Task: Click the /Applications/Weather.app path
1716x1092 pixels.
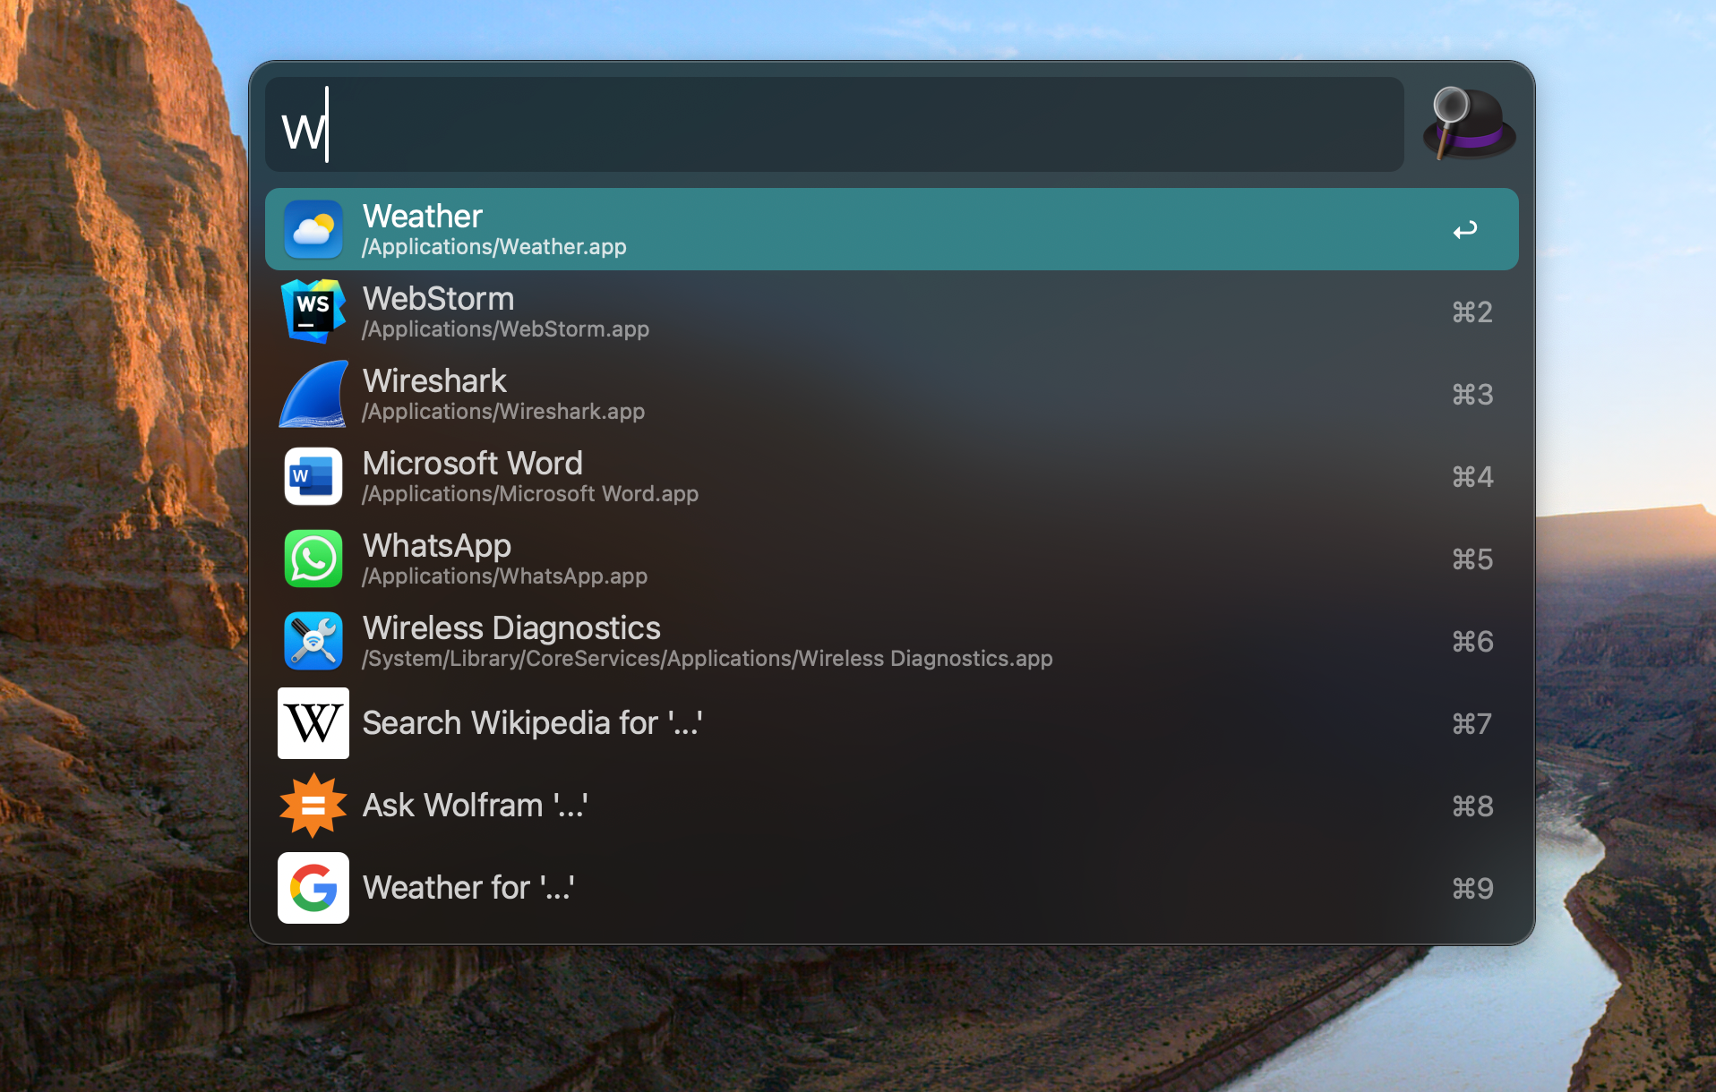Action: click(494, 247)
